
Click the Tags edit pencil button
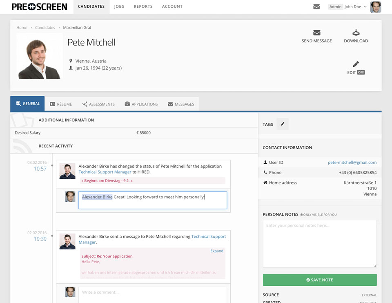click(283, 124)
